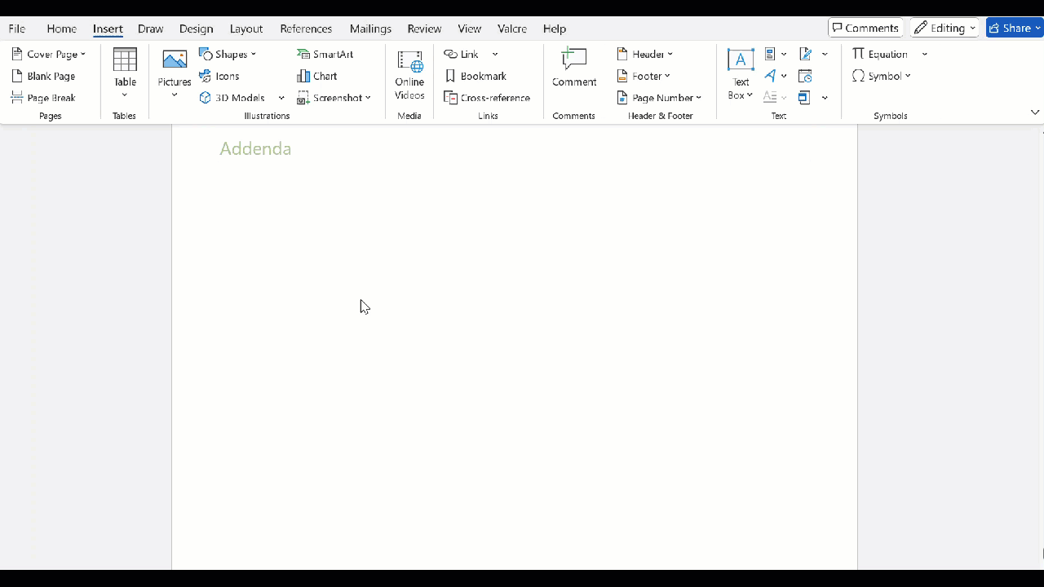The image size is (1044, 587).
Task: Insert a Blank Page
Action: click(x=44, y=76)
